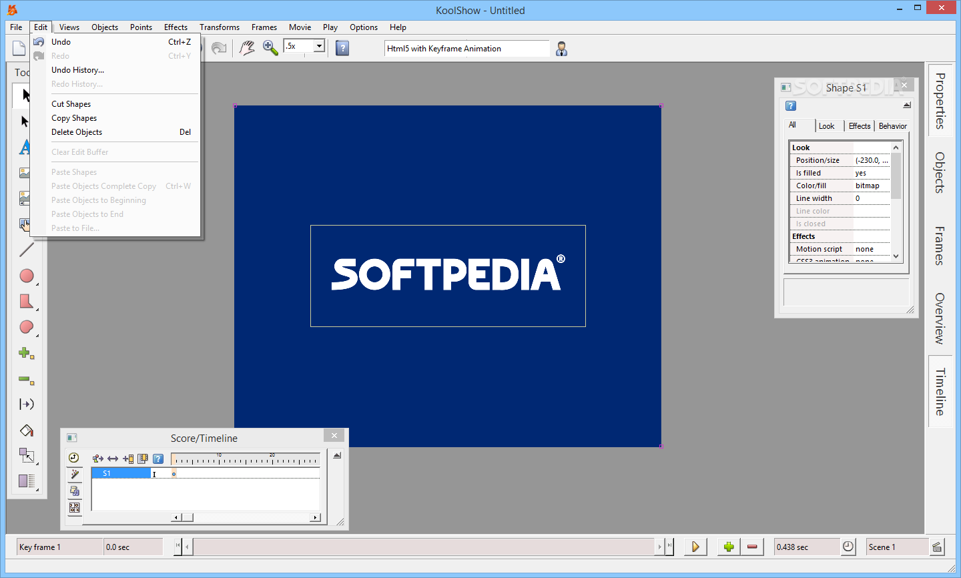
Task: Jump to first frame using slider start button
Action: (178, 547)
